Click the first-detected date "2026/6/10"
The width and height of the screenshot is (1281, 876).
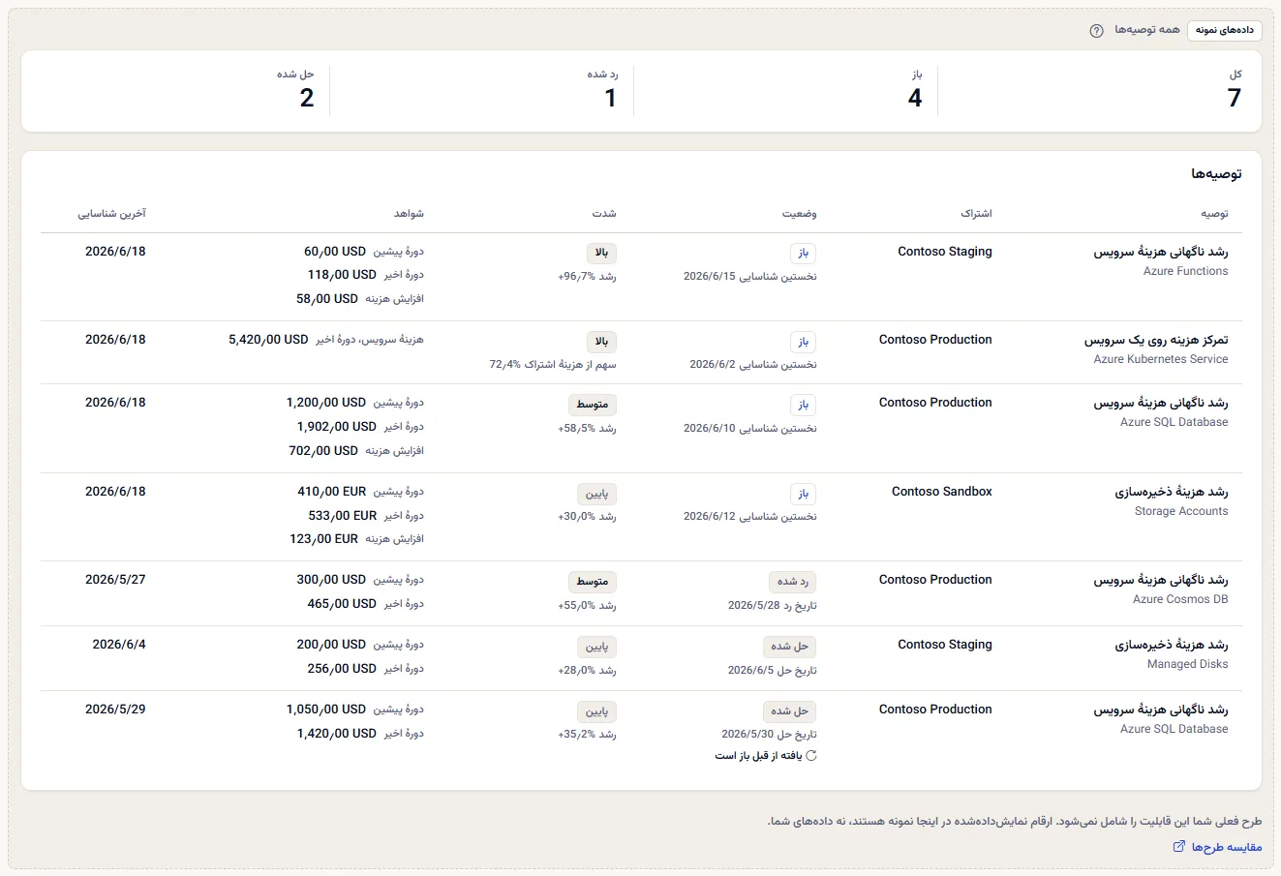[x=710, y=428]
